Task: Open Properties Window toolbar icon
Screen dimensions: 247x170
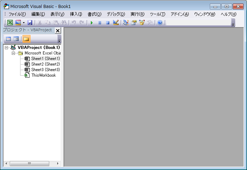Action: coord(134,23)
